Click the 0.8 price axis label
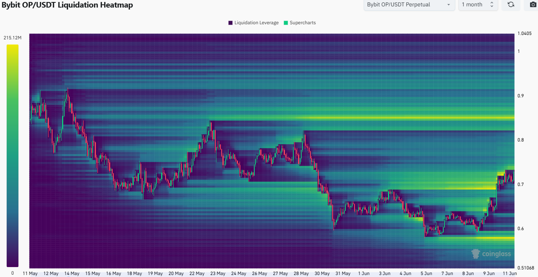538x277 pixels. pos(520,140)
